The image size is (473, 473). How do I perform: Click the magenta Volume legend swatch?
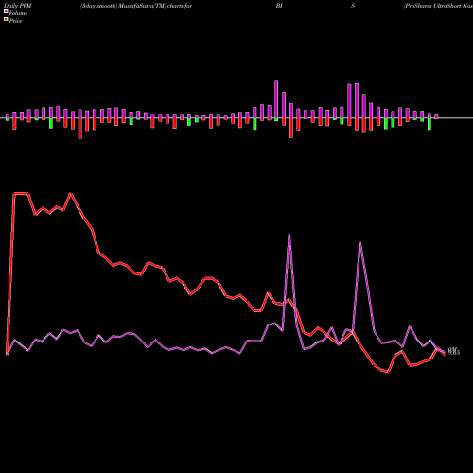(6, 11)
